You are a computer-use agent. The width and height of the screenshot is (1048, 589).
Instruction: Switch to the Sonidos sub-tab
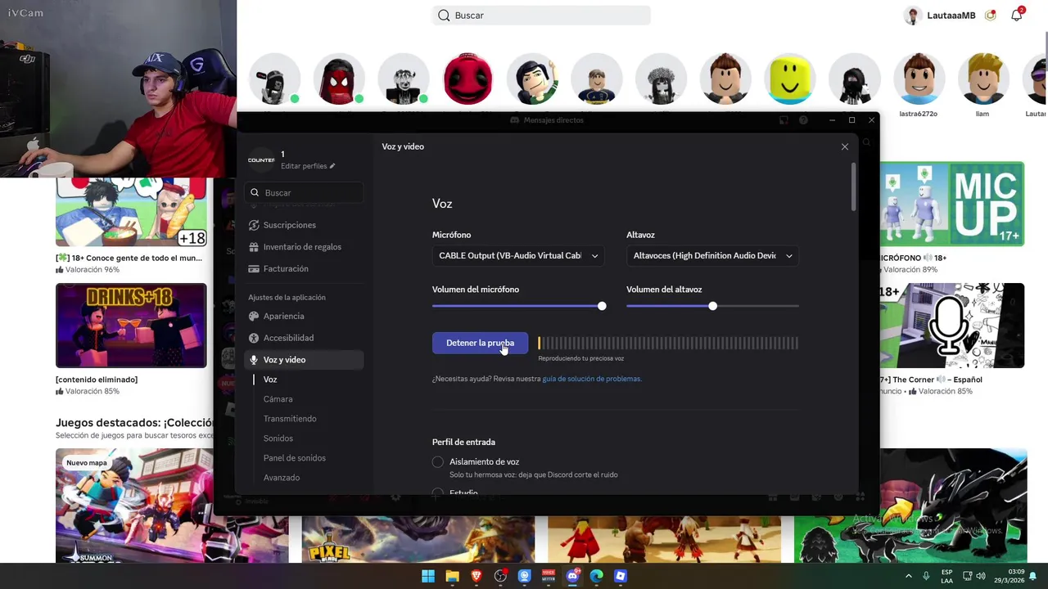(278, 438)
